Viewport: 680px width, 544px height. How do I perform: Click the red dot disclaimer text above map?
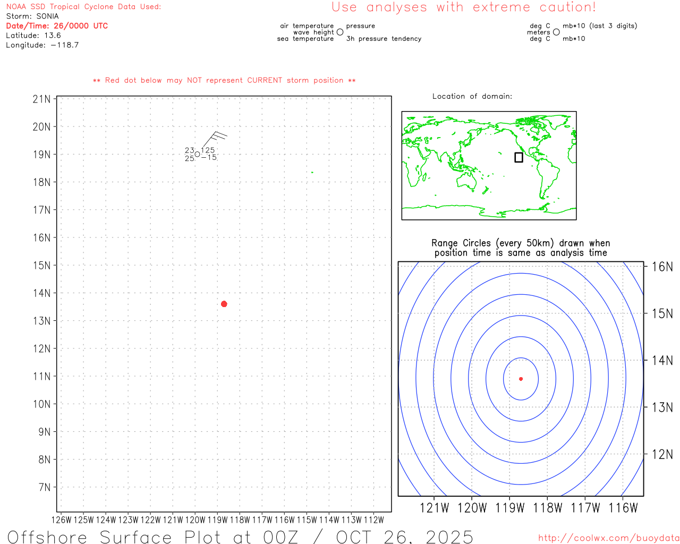click(224, 80)
